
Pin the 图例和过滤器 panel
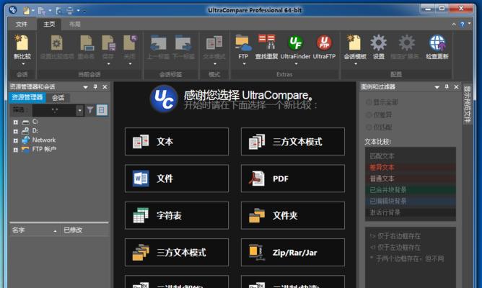coord(447,87)
